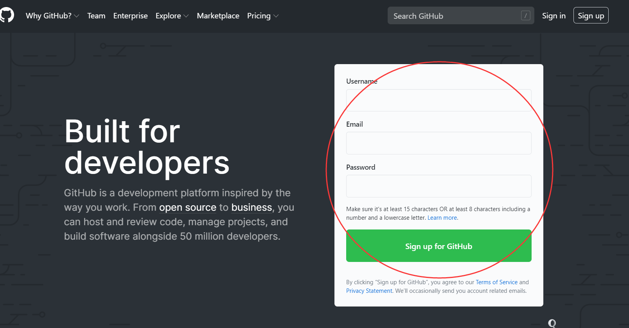The width and height of the screenshot is (629, 328).
Task: Open the Marketplace nav link
Action: coord(218,16)
